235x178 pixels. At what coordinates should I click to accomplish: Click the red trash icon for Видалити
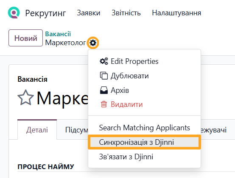(x=104, y=104)
